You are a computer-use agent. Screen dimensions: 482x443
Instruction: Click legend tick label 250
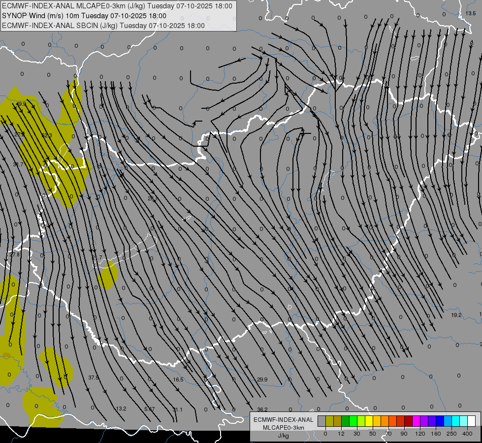[451, 434]
